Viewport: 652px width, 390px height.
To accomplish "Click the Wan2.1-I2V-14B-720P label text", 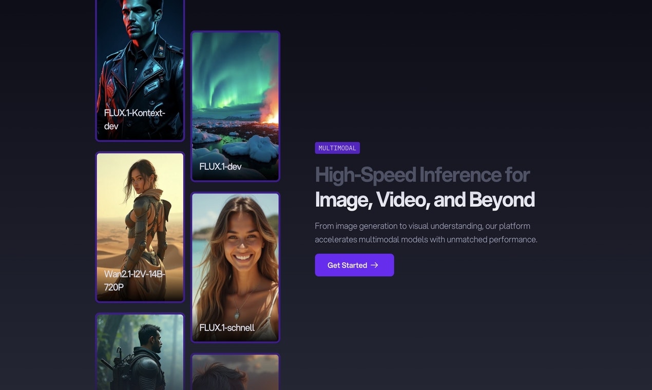I will (135, 281).
